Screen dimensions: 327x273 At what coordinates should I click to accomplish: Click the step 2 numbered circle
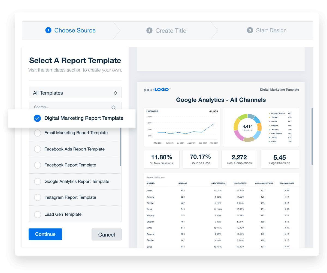pyautogui.click(x=149, y=31)
